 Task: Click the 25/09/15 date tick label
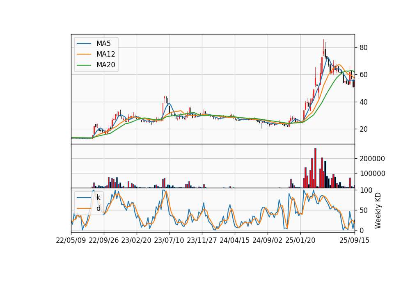click(355, 240)
